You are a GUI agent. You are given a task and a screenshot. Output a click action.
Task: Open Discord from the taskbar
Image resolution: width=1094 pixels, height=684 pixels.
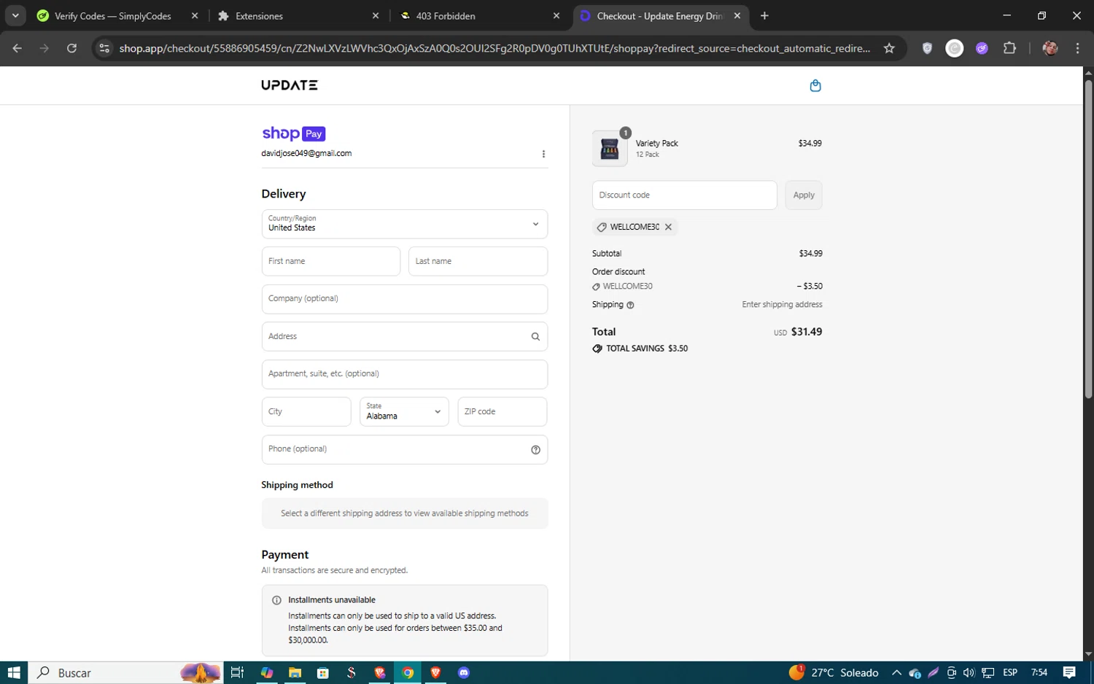[464, 672]
